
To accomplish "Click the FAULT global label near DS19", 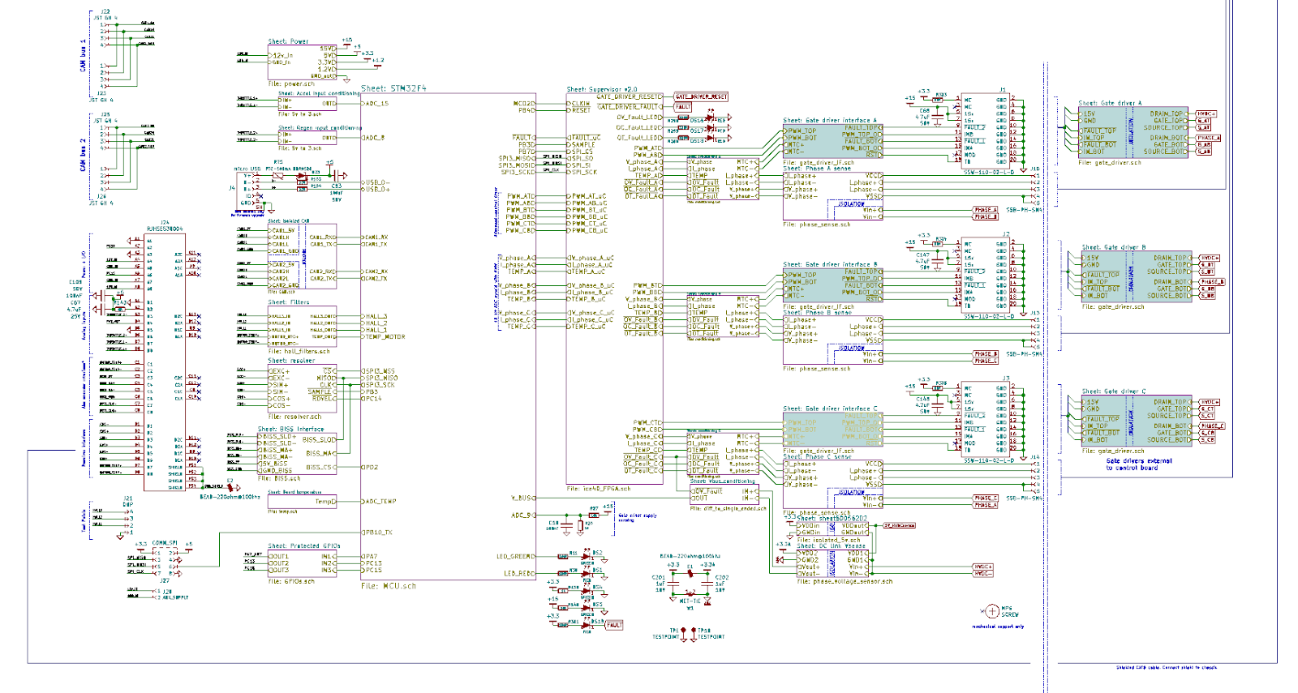I will [613, 625].
